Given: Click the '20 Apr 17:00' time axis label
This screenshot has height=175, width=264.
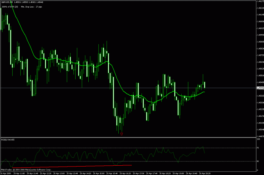Looking at the screenshot, I should pos(139,173).
